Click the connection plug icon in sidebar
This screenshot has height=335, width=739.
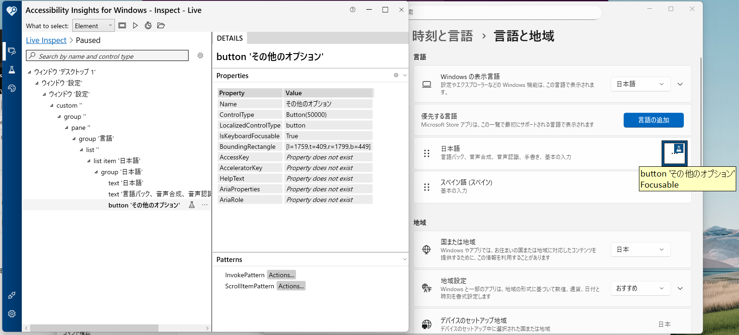(x=12, y=295)
